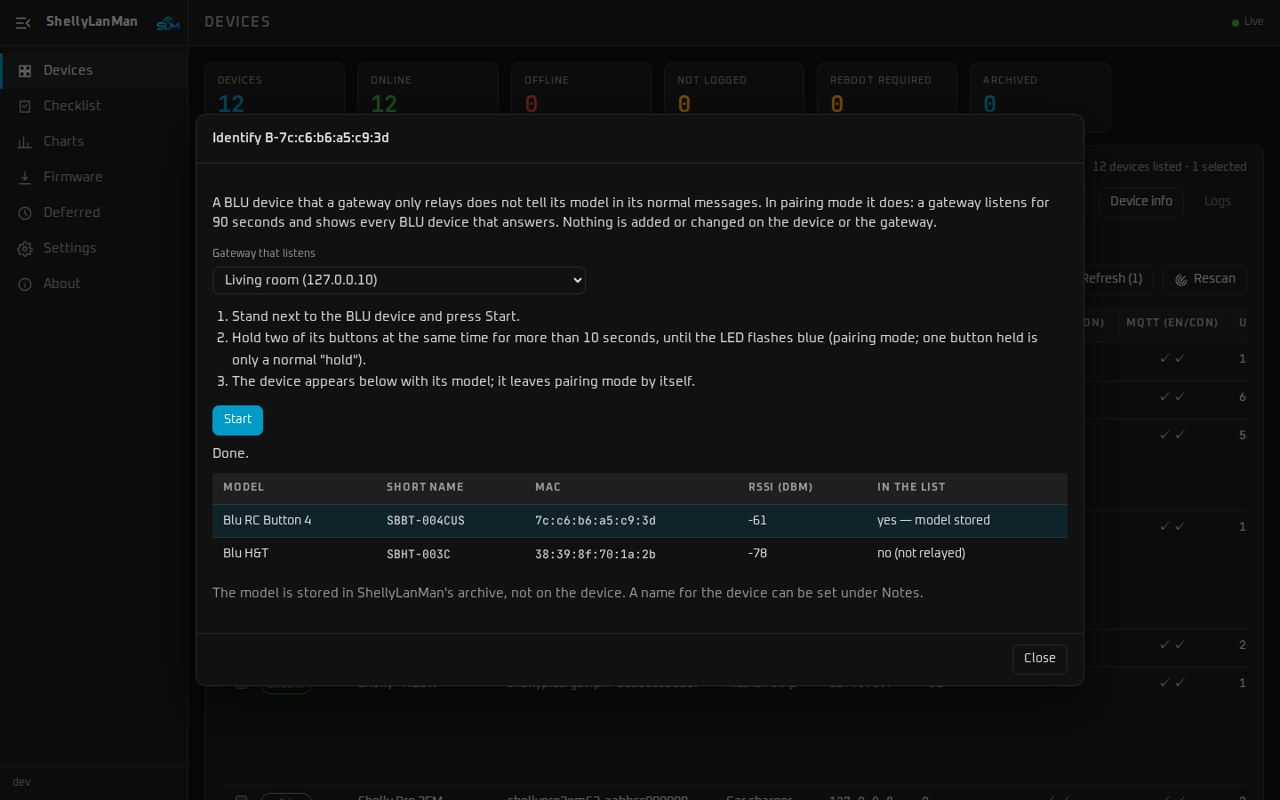Click the Settings gear icon
The width and height of the screenshot is (1280, 800).
click(x=25, y=249)
